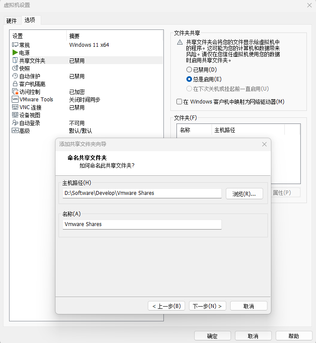
Task: Click the VNC 连接 icon
Action: 15,107
